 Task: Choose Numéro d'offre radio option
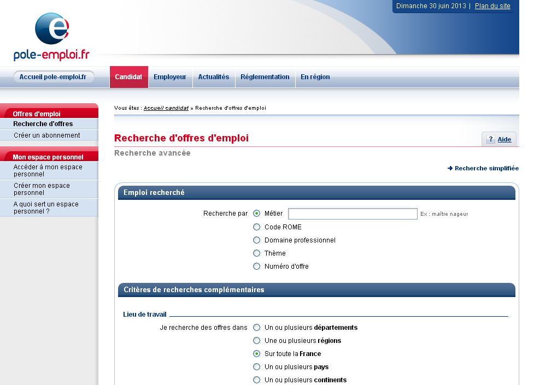[x=256, y=266]
